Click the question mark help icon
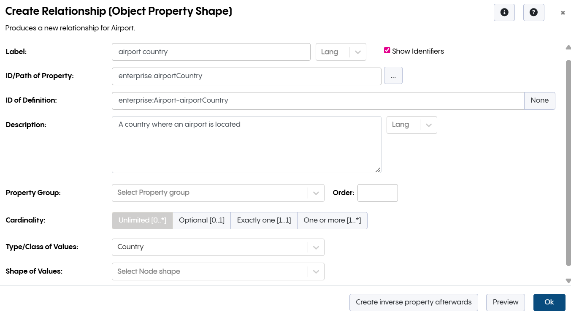 533,13
